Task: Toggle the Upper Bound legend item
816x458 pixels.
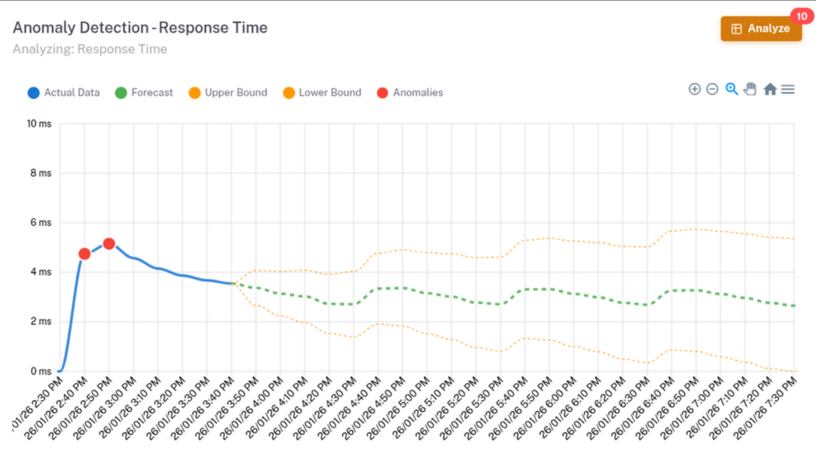Action: pyautogui.click(x=227, y=93)
